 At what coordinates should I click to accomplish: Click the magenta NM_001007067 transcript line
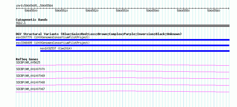(x=122, y=91)
